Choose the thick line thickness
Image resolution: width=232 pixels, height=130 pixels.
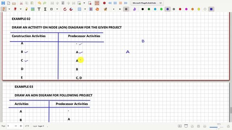click(x=126, y=9)
